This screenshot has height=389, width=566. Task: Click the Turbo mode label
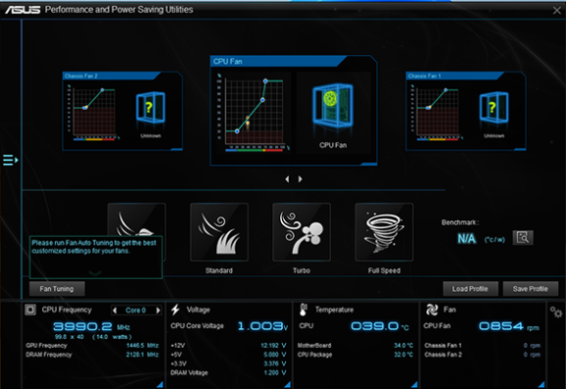click(302, 270)
